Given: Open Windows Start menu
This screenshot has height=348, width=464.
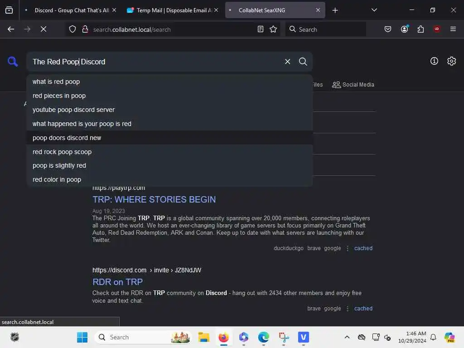Looking at the screenshot, I should point(82,337).
